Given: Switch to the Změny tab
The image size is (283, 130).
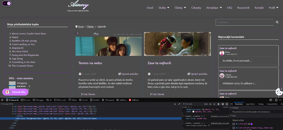Looking at the screenshot, I should point(261,104).
